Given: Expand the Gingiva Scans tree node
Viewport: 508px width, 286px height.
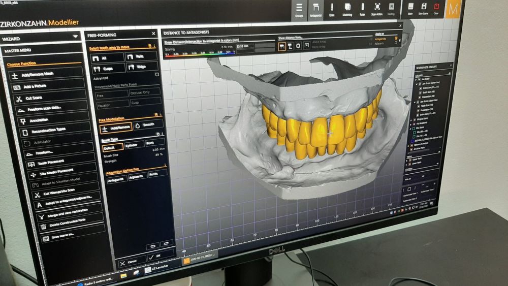Looking at the screenshot, I should pos(411,120).
